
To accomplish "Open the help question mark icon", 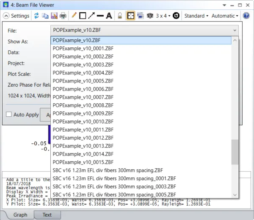I will click(x=246, y=16).
